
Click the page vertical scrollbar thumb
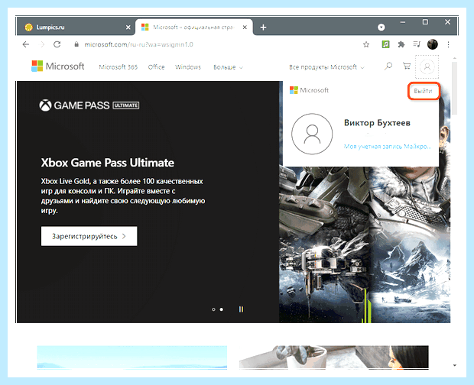coord(454,88)
